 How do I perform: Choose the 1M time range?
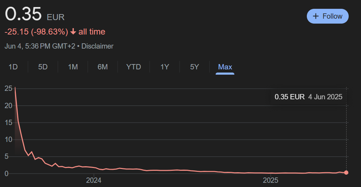72,67
